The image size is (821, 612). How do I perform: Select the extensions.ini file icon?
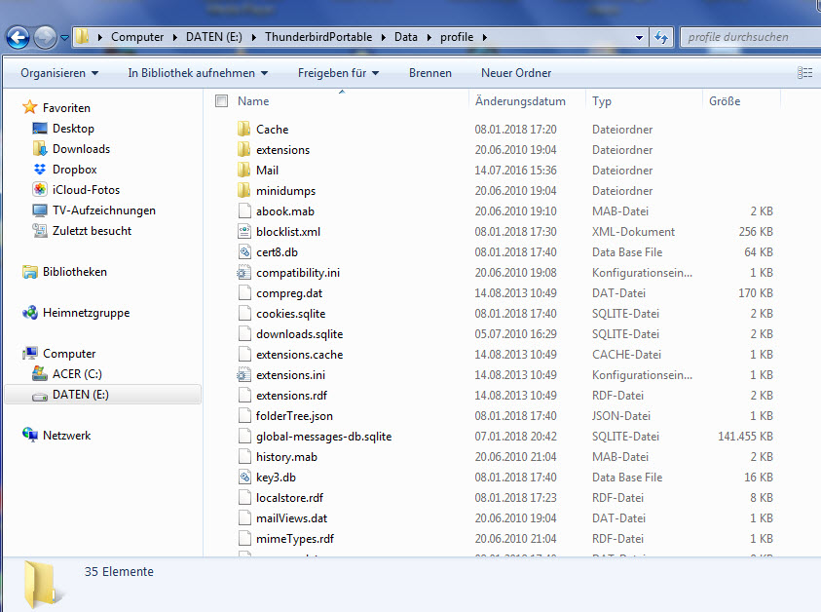(244, 374)
